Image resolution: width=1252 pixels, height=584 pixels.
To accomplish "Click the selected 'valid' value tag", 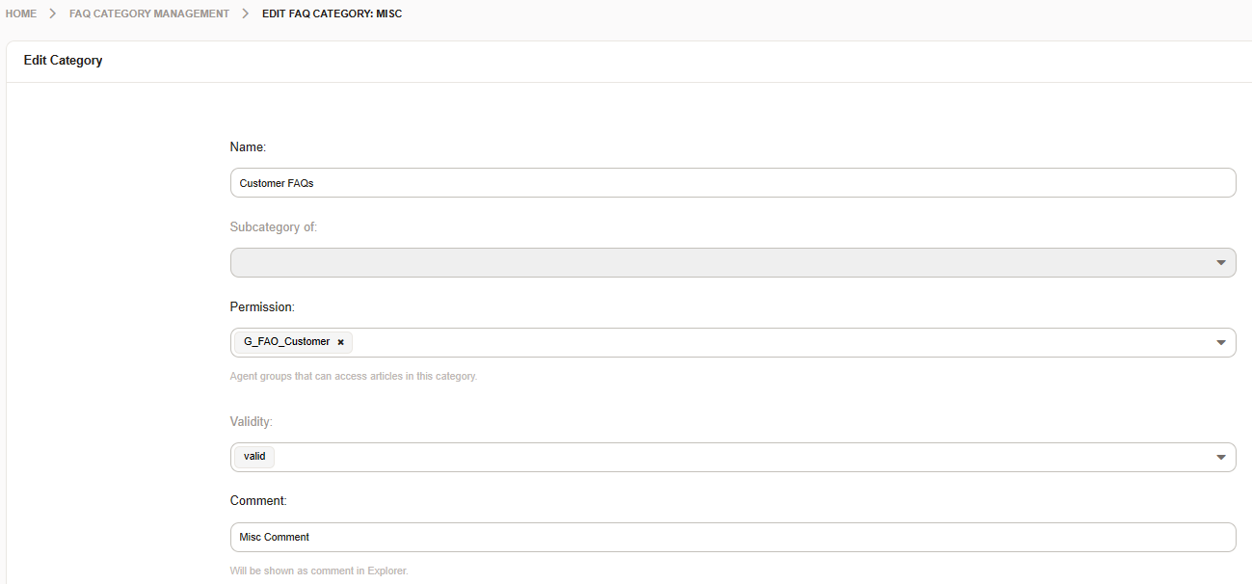I will pyautogui.click(x=254, y=457).
